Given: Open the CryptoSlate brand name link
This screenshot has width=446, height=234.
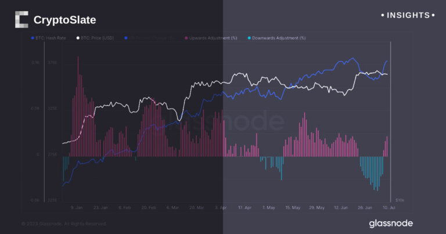Looking at the screenshot, I should point(64,20).
